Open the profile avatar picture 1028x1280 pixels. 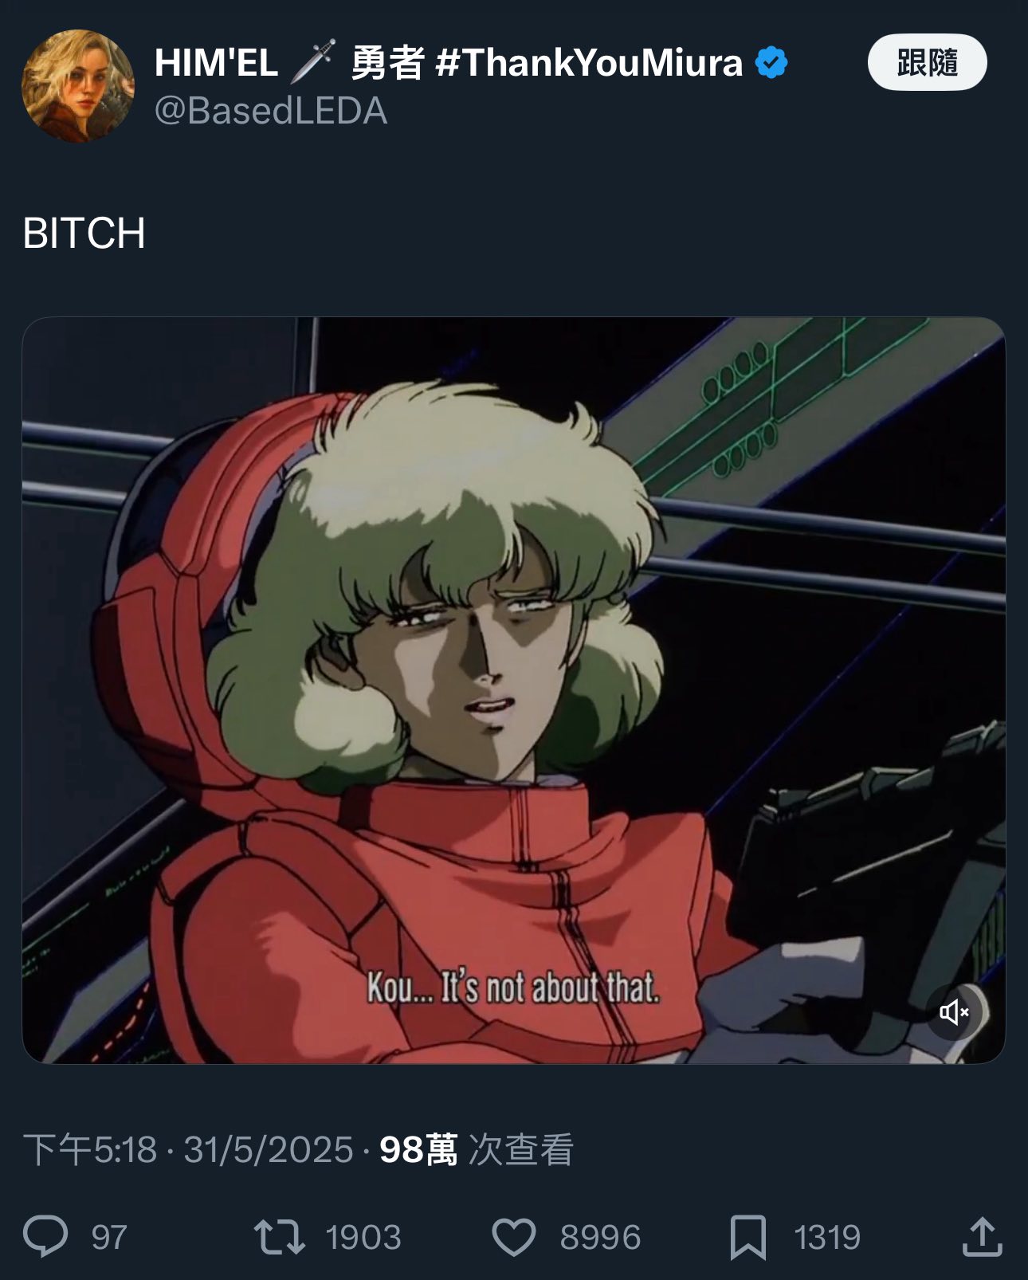tap(77, 85)
